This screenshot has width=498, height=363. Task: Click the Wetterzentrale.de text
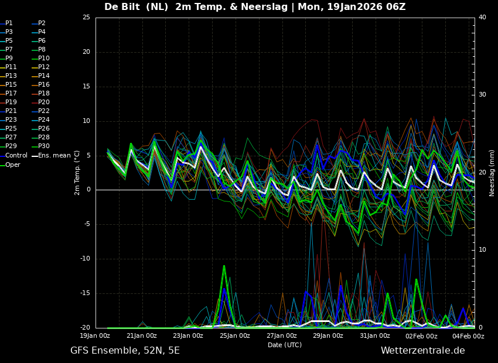tap(422, 351)
